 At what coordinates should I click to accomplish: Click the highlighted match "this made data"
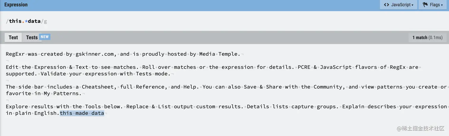coord(82,113)
